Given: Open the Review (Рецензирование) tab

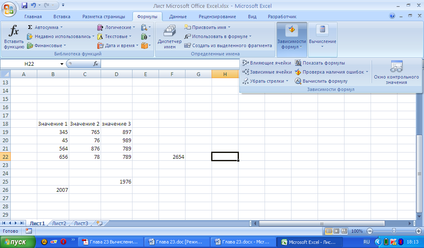Looking at the screenshot, I should [217, 17].
